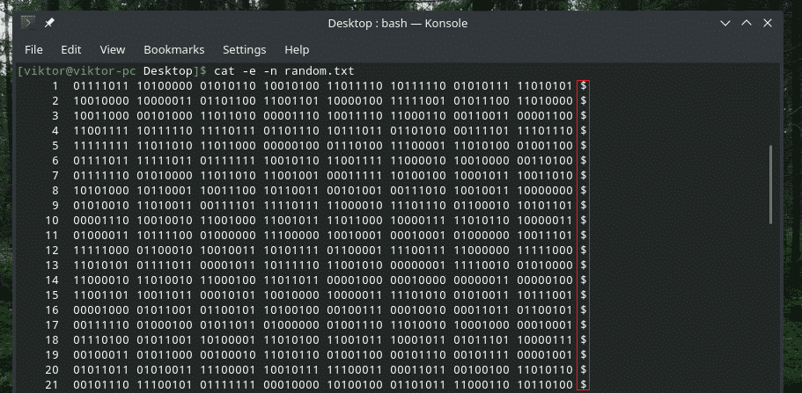Open the View menu
Screen dimensions: 802x393
113,50
